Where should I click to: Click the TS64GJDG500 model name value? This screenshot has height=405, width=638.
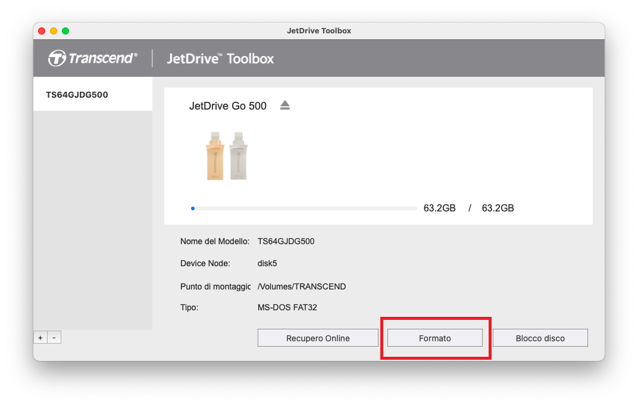286,241
